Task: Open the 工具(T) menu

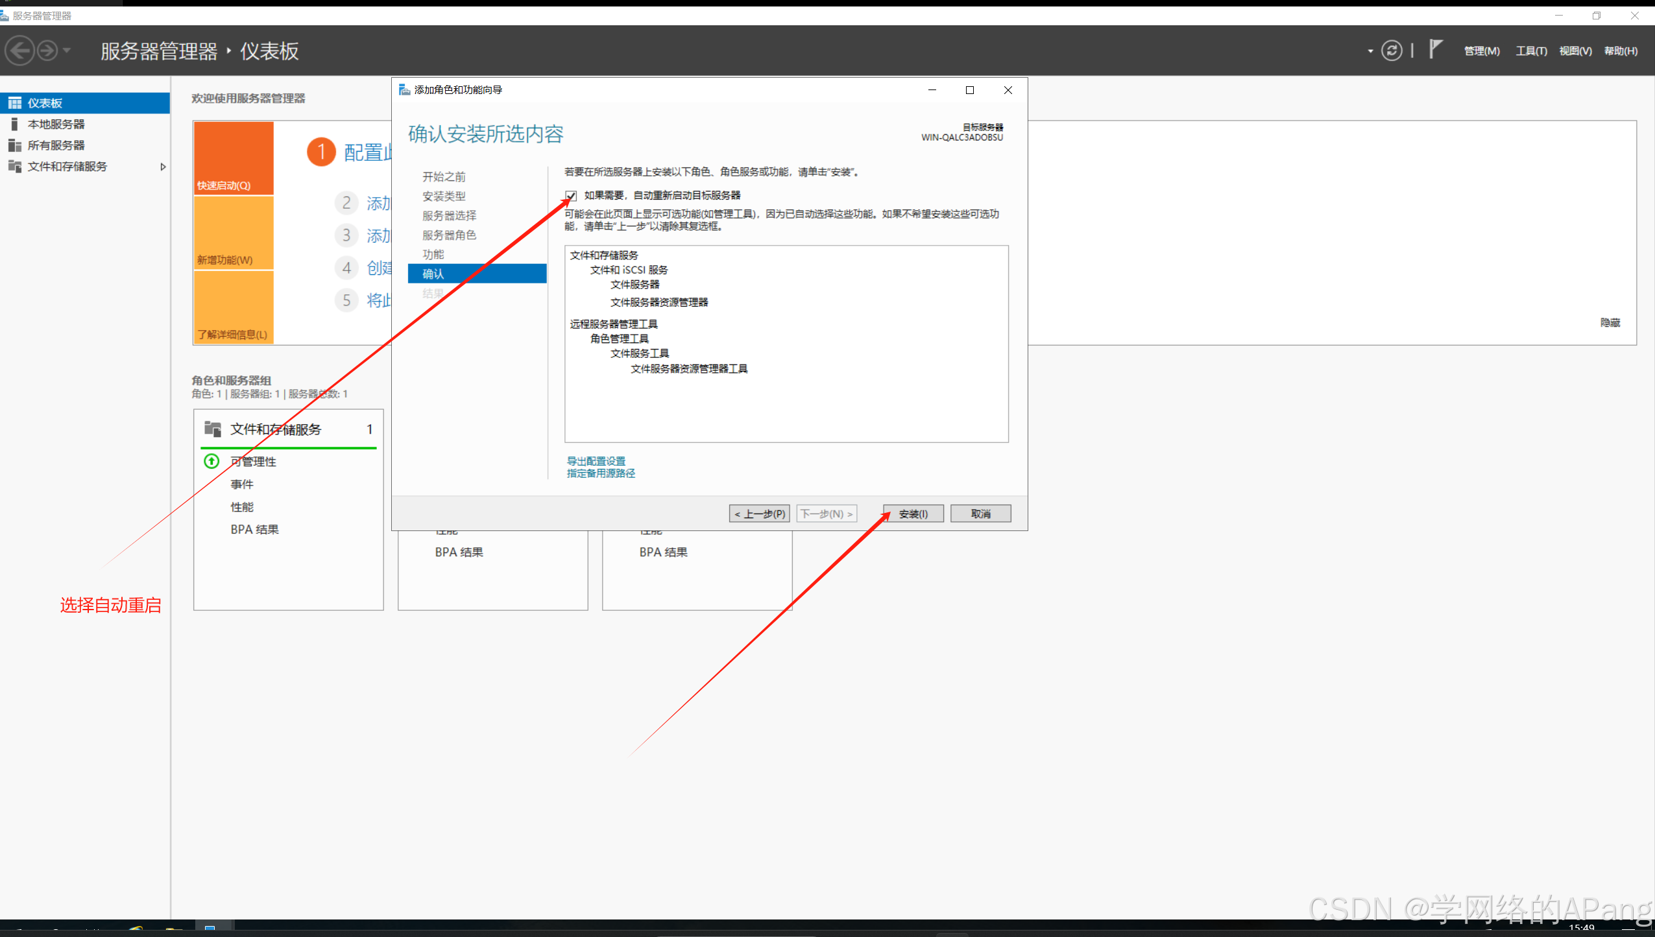Action: [x=1530, y=51]
